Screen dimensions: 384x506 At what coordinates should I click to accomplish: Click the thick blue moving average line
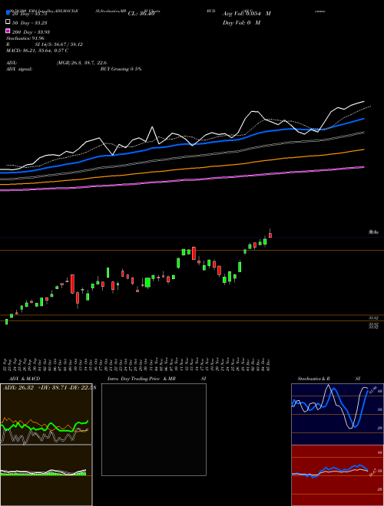(x=181, y=145)
